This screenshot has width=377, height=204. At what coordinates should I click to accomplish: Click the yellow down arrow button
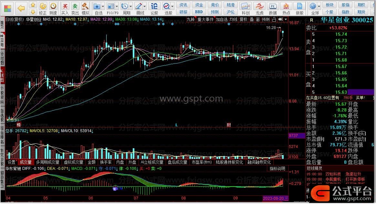coord(33,12)
